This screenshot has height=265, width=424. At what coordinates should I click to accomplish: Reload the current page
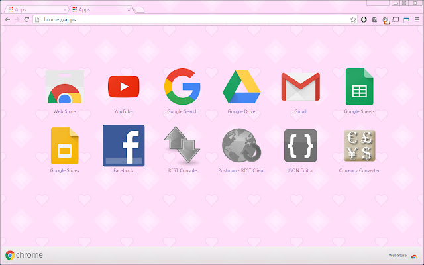pyautogui.click(x=26, y=19)
